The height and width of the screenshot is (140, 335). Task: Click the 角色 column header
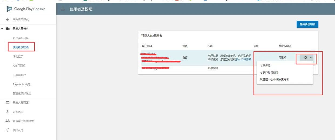(185, 46)
